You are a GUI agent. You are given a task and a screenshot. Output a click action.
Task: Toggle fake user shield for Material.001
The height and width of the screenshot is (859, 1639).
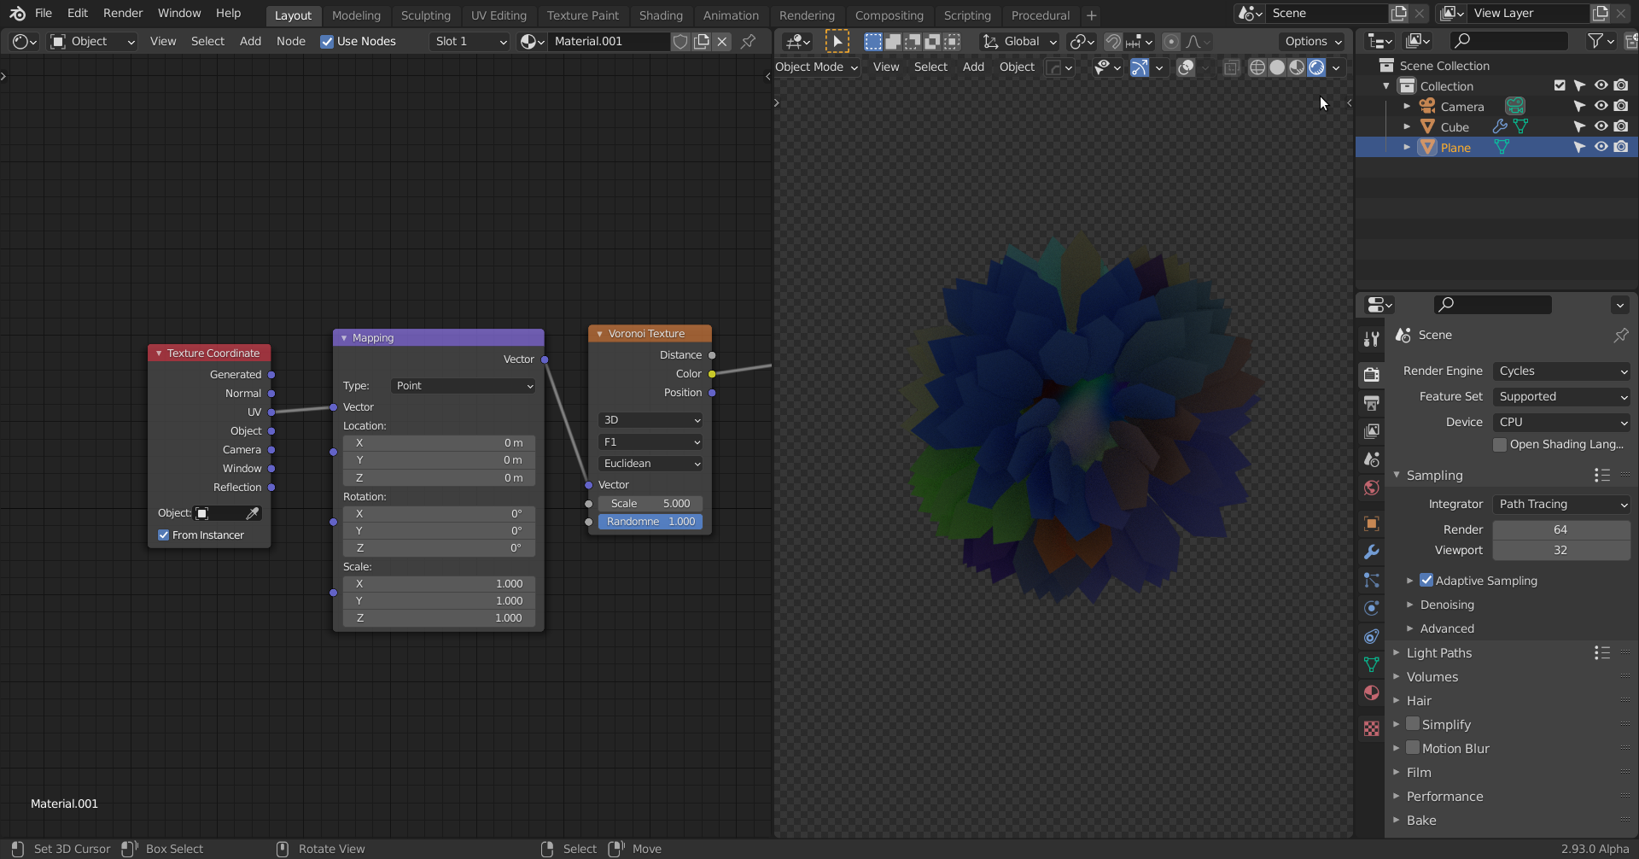click(x=680, y=41)
